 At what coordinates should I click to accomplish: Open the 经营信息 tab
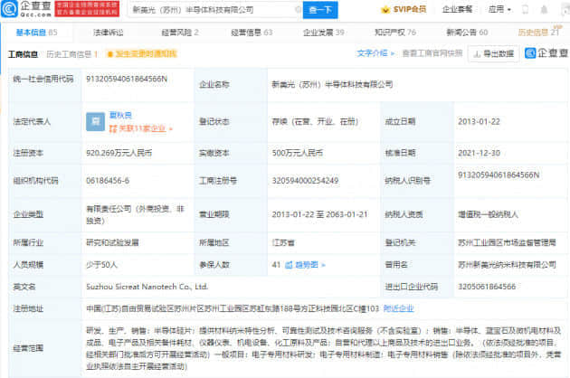pyautogui.click(x=252, y=33)
